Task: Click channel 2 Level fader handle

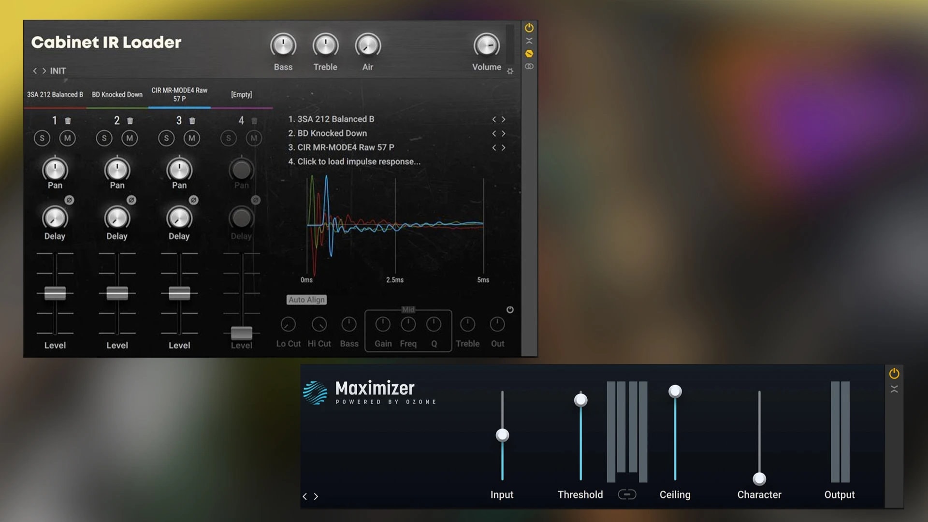Action: (117, 293)
